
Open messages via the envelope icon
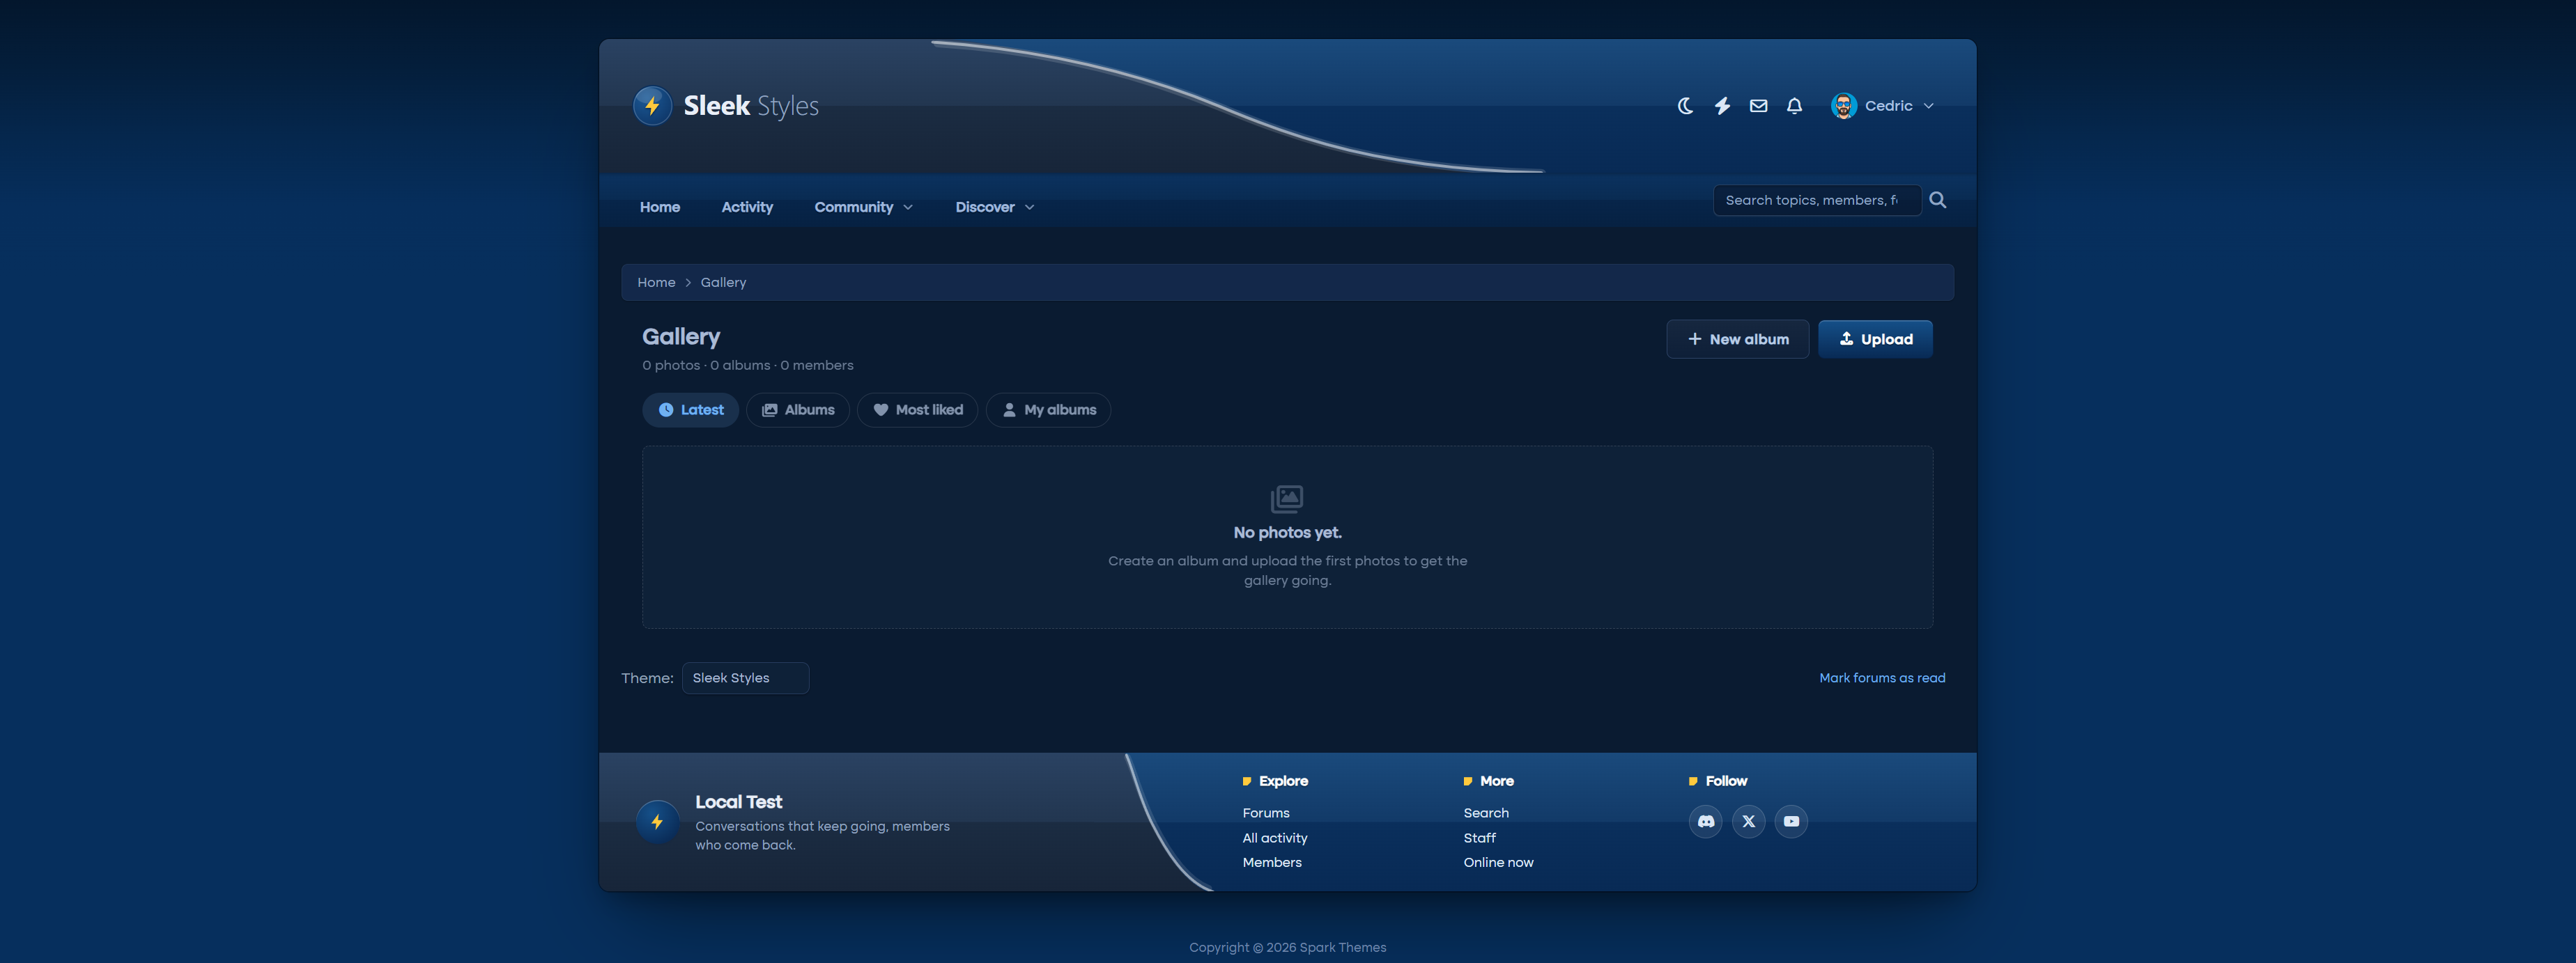[x=1758, y=106]
